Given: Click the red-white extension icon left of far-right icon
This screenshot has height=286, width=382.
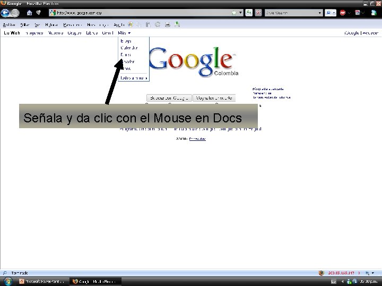Looking at the screenshot, I should click(x=358, y=13).
